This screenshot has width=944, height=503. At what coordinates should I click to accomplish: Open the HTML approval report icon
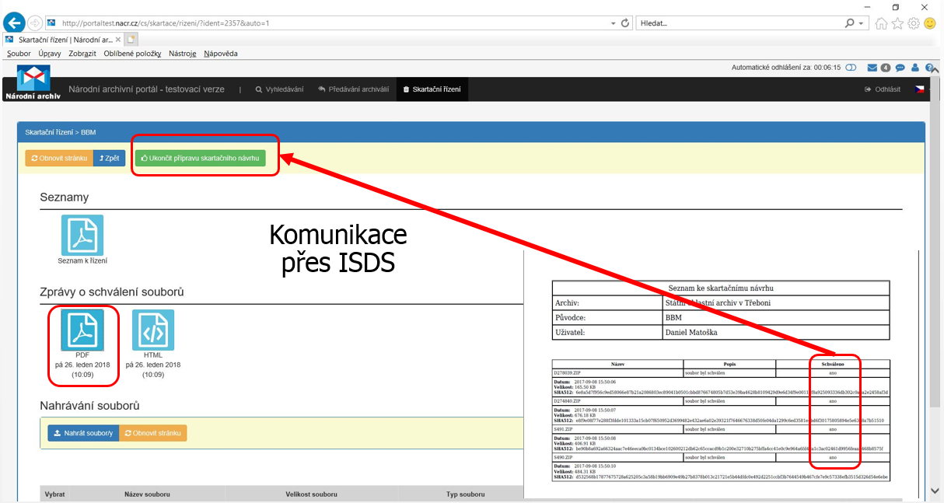(x=153, y=330)
